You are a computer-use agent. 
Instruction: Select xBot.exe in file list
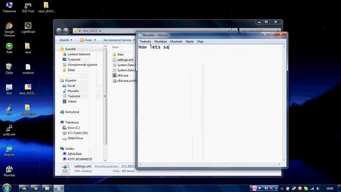click(120, 75)
